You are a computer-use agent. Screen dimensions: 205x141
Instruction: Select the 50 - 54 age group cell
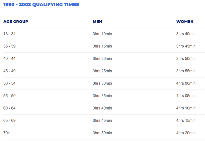tap(9, 83)
